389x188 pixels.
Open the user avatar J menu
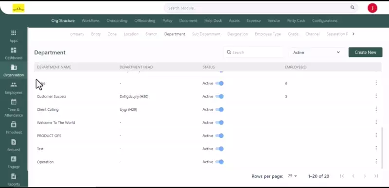coord(372,8)
